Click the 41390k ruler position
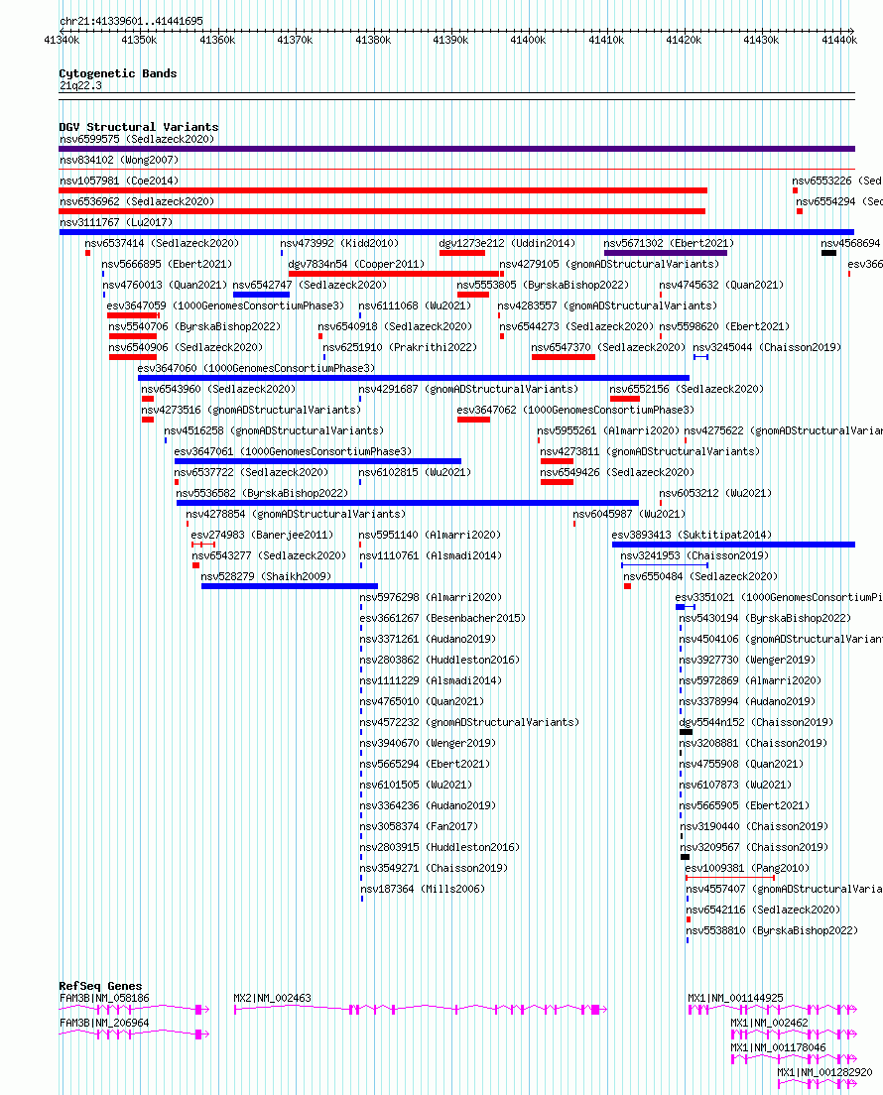 pyautogui.click(x=450, y=40)
